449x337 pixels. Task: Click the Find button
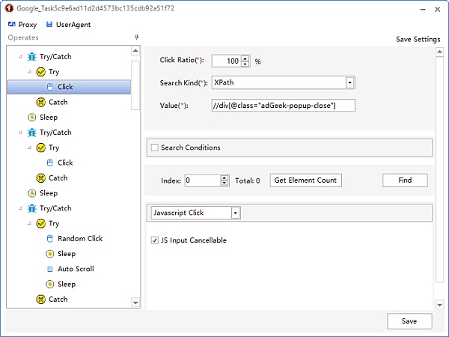pos(405,180)
